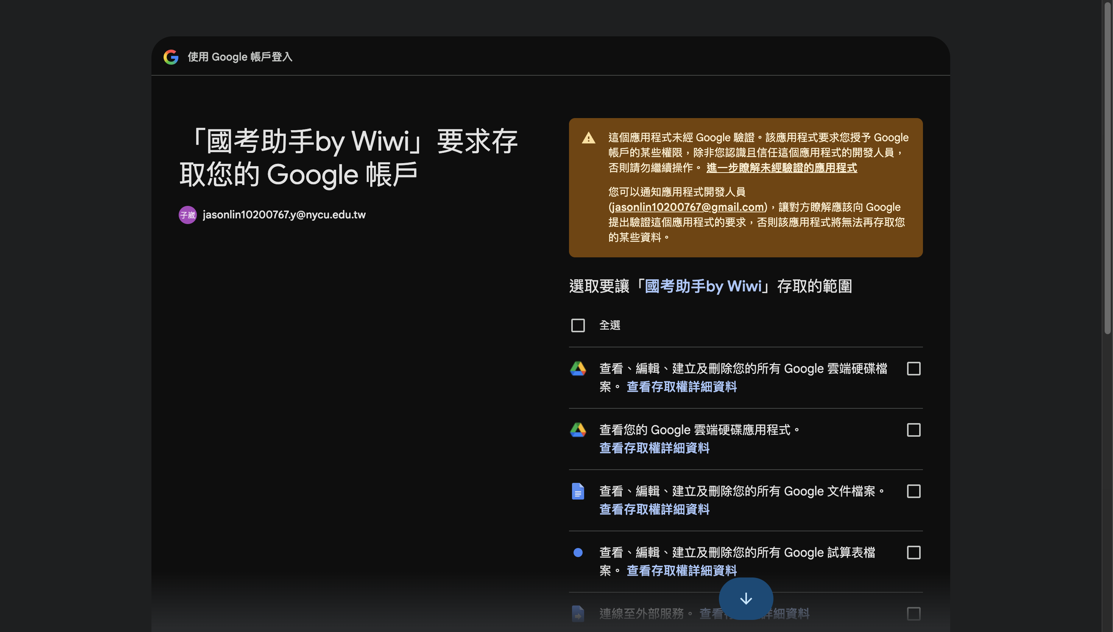
Task: View access details for Google 文件檔案
Action: pyautogui.click(x=654, y=509)
